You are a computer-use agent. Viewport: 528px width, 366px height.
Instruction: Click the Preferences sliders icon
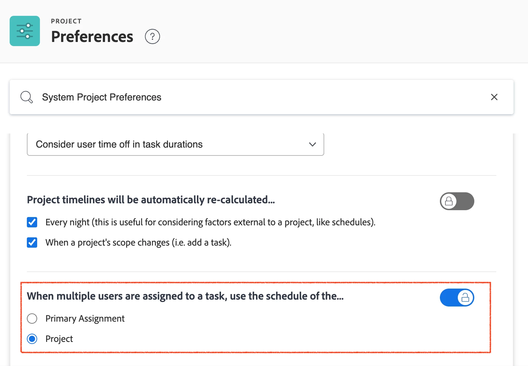tap(25, 31)
